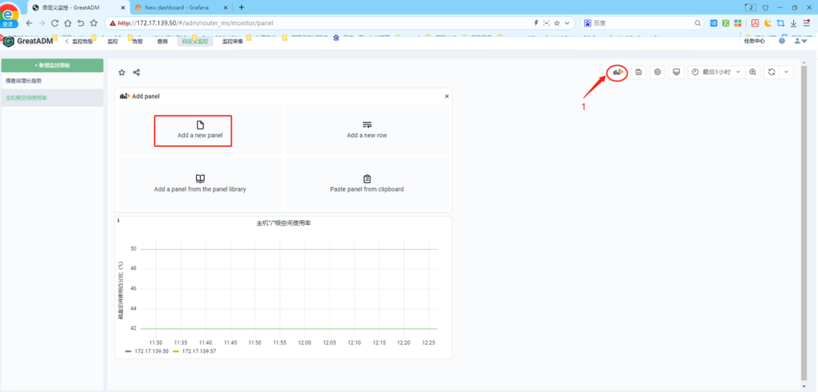
Task: Open the 查询 menu item
Action: tap(162, 41)
